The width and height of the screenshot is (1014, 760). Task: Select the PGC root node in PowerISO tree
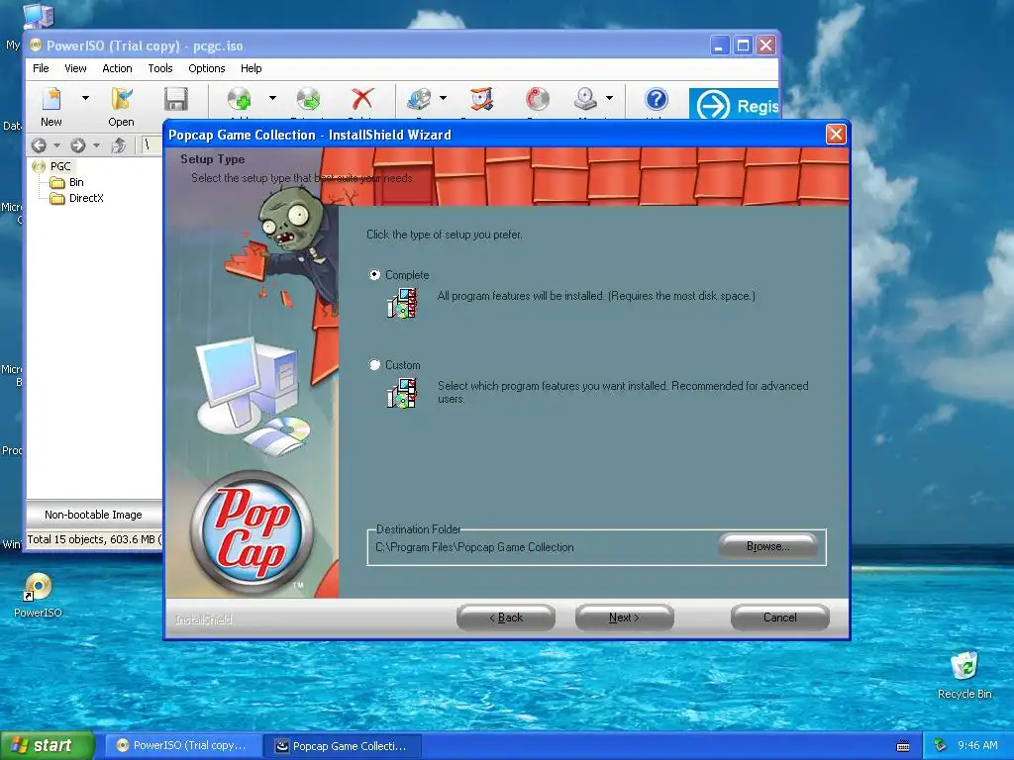point(60,166)
